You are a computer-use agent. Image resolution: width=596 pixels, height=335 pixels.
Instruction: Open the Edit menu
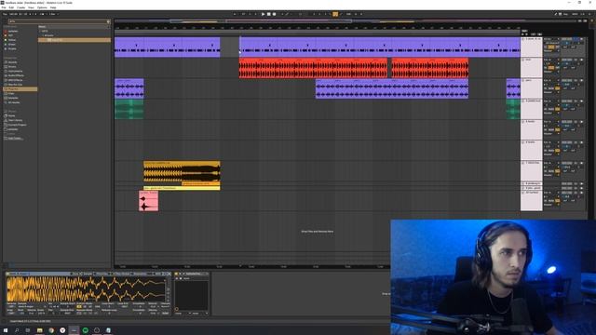[x=11, y=7]
